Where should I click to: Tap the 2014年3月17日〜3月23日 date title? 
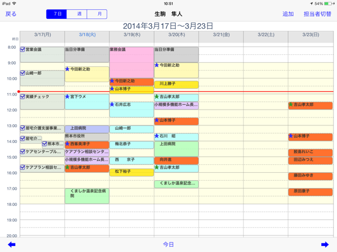coord(168,26)
